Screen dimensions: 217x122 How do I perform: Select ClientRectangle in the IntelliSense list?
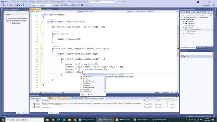[x=92, y=77]
